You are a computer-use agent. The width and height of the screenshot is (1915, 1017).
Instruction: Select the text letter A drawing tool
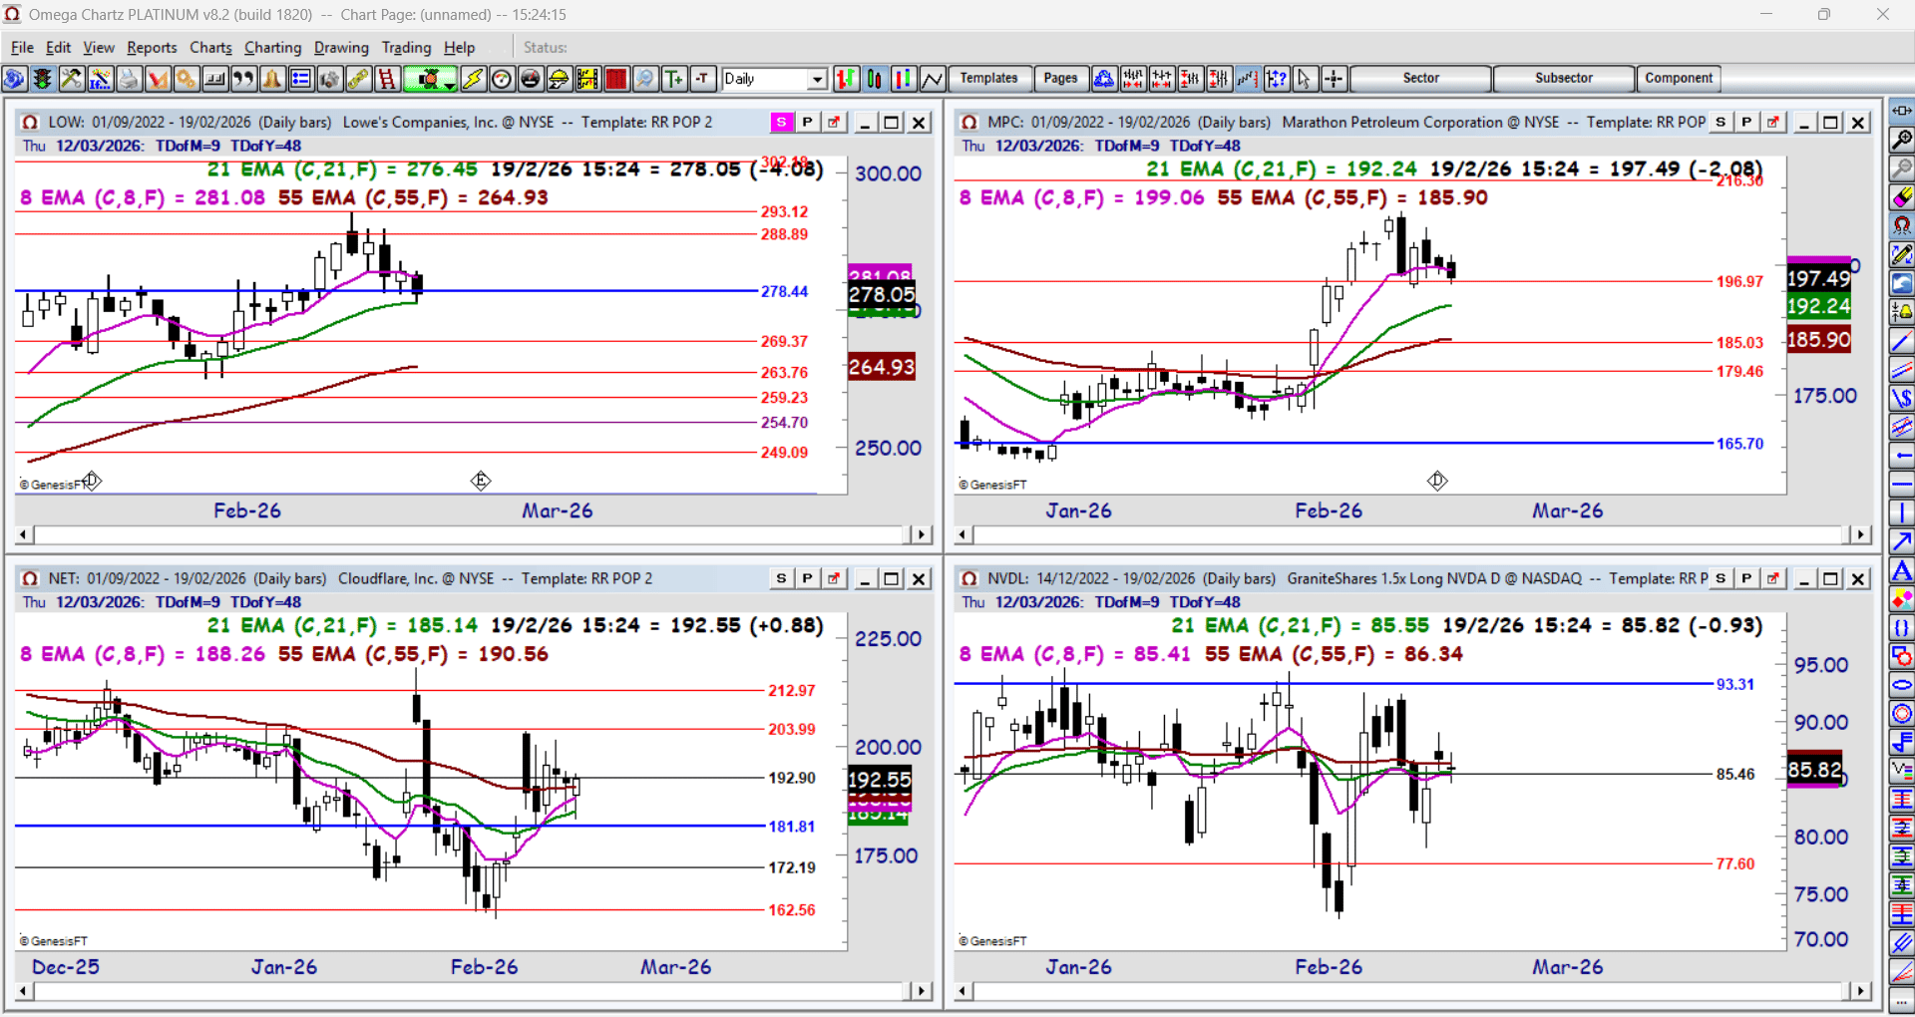point(1902,571)
